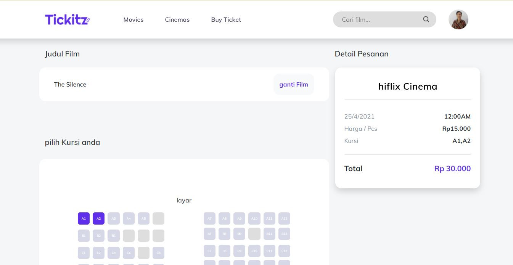Pick seat C10
Image resolution: width=513 pixels, height=265 pixels.
tap(254, 251)
